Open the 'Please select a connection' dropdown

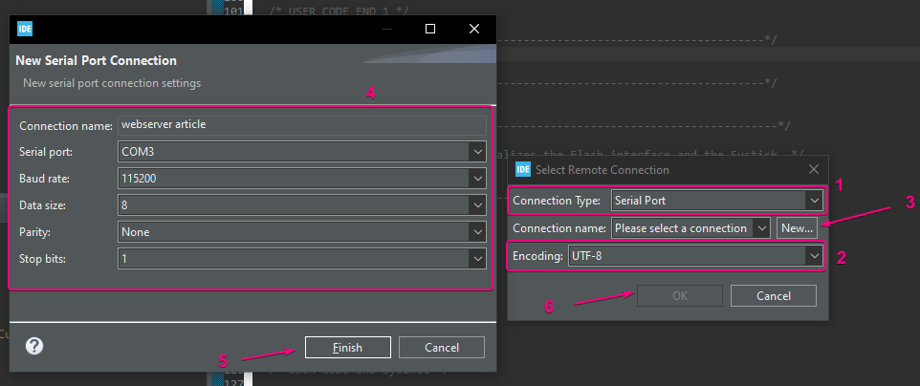coord(761,227)
